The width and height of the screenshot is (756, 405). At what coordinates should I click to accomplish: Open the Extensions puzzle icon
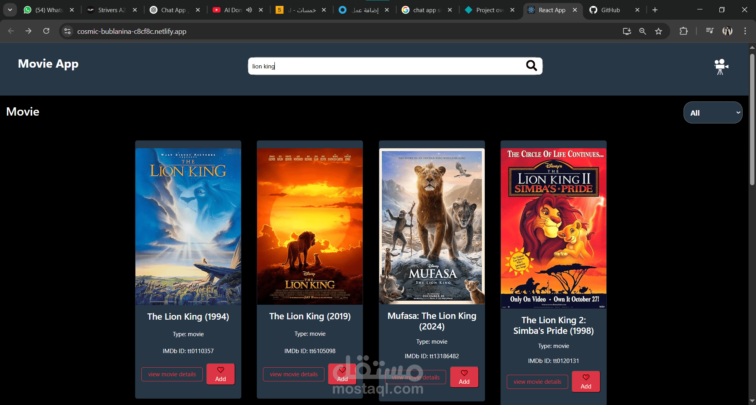684,31
